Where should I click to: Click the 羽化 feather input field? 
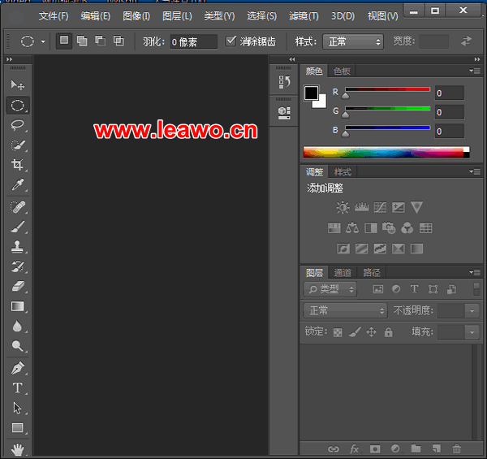point(193,42)
